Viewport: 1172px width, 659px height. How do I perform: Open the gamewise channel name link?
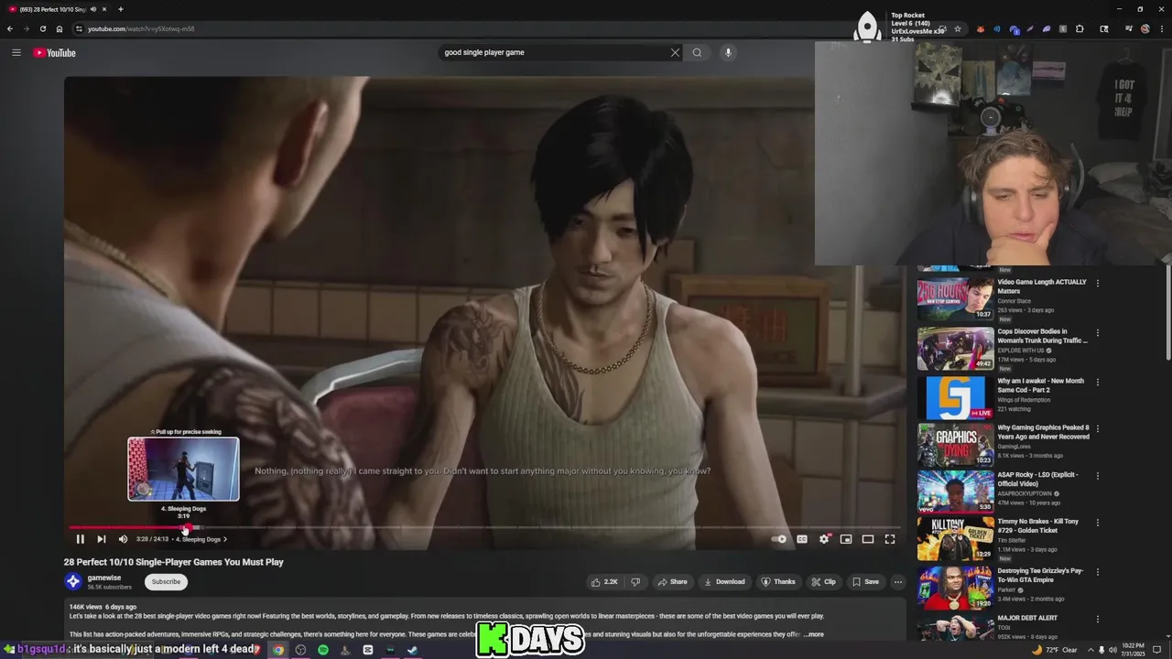click(104, 578)
